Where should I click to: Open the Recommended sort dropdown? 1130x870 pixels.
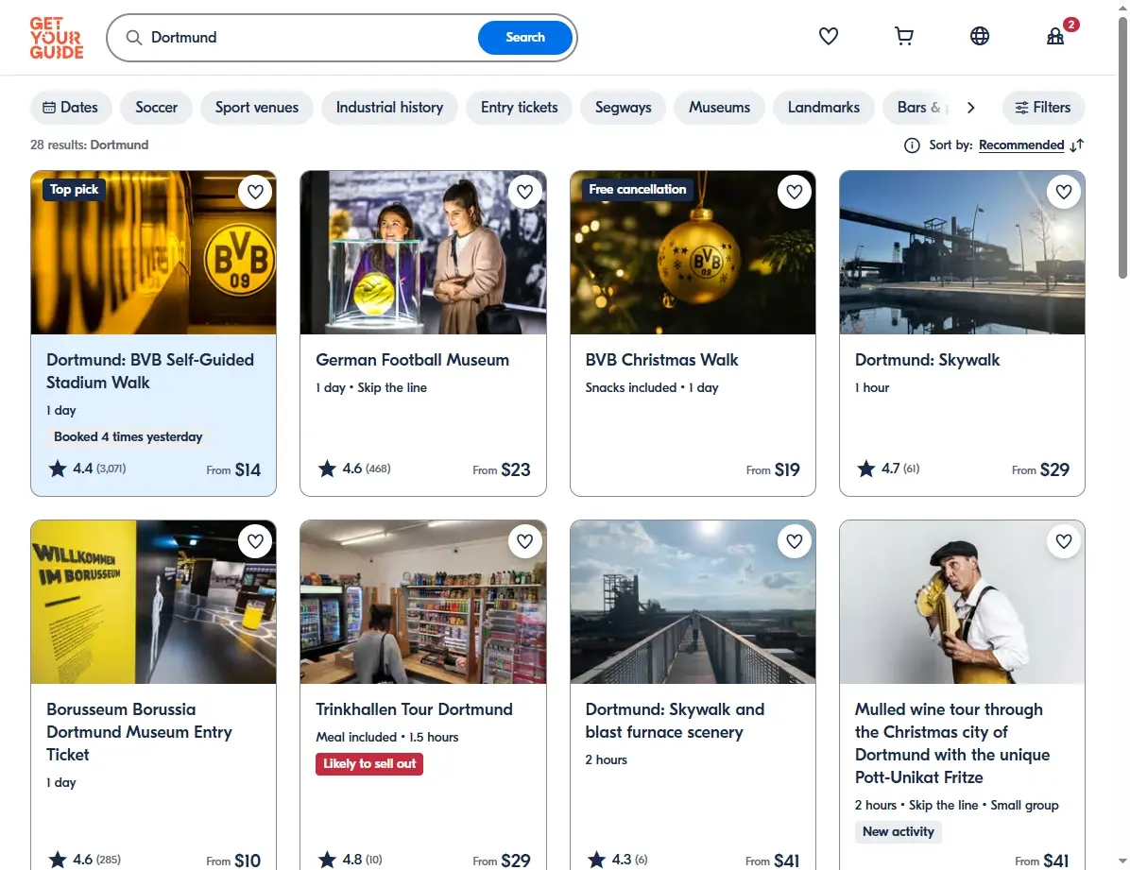[x=1021, y=145]
